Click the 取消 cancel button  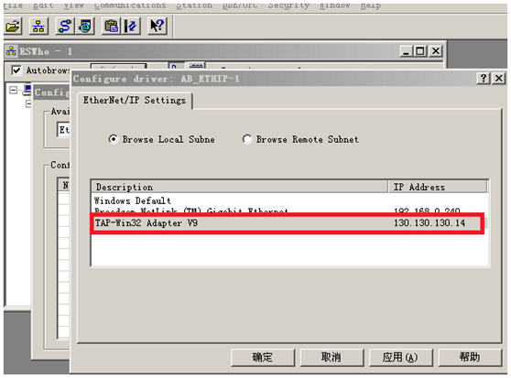(332, 358)
